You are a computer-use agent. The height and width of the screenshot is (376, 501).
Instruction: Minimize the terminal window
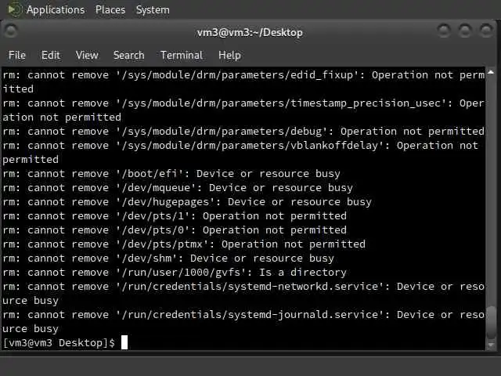pos(445,31)
